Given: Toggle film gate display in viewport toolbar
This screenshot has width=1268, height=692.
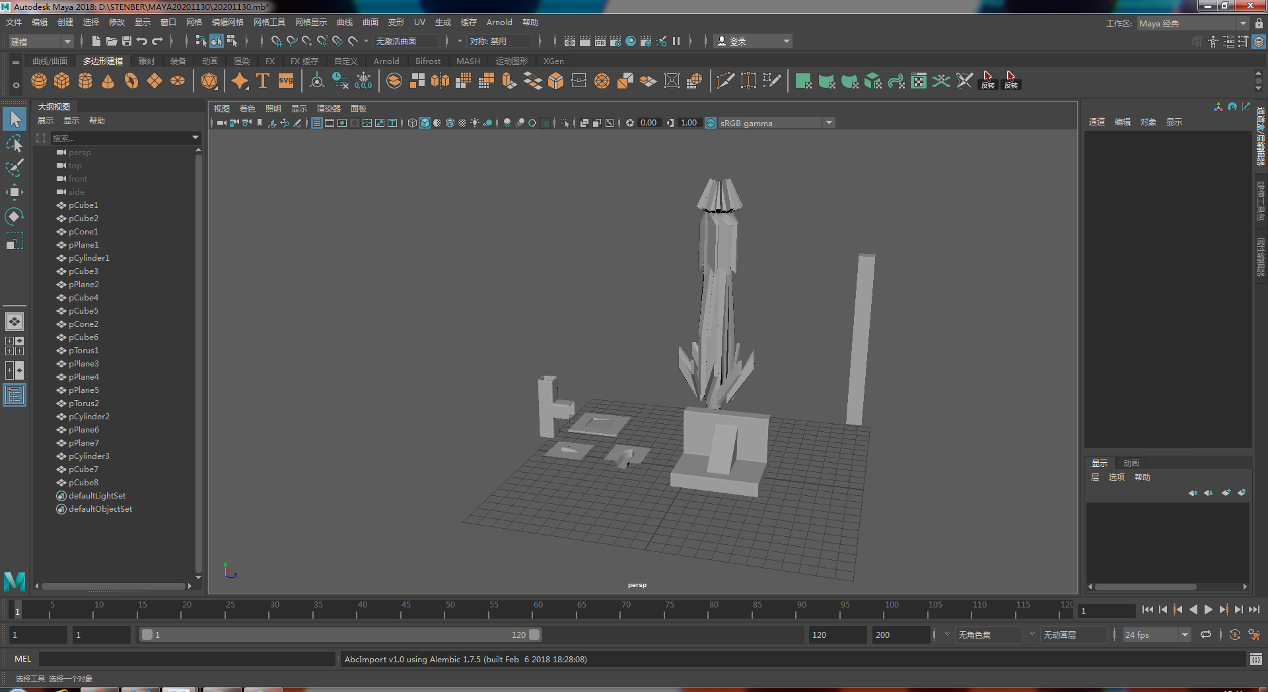Looking at the screenshot, I should pos(330,123).
